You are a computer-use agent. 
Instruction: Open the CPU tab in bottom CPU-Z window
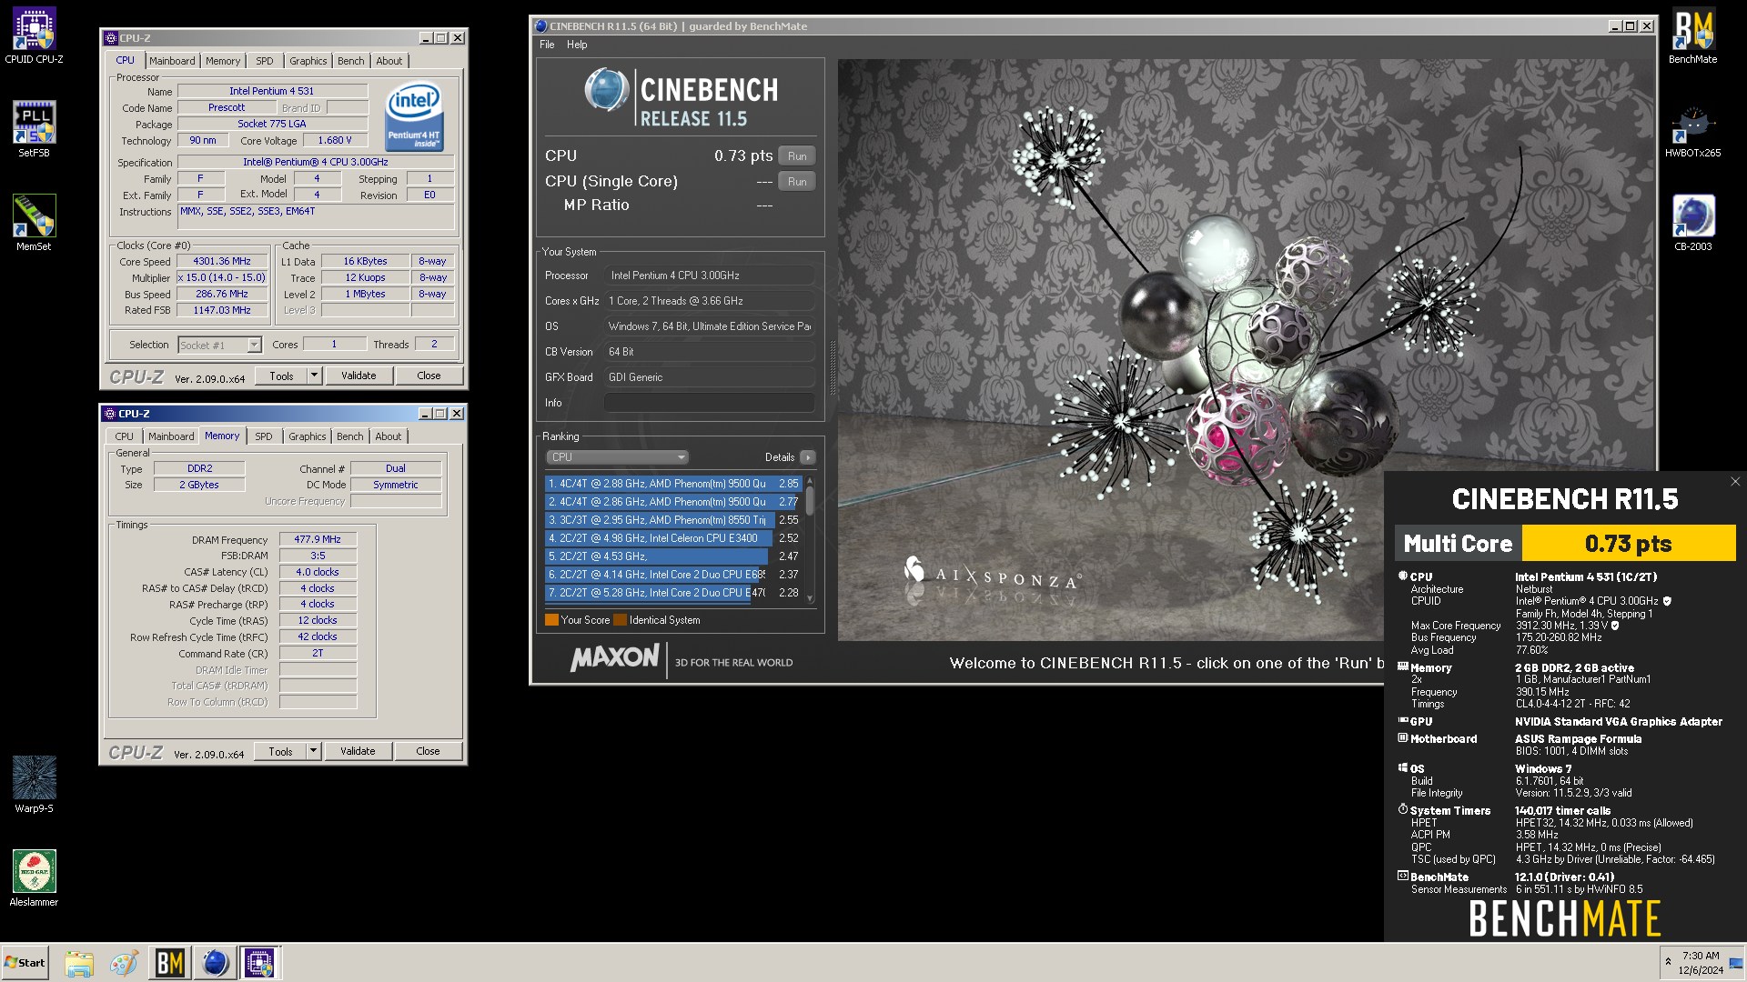pyautogui.click(x=125, y=436)
